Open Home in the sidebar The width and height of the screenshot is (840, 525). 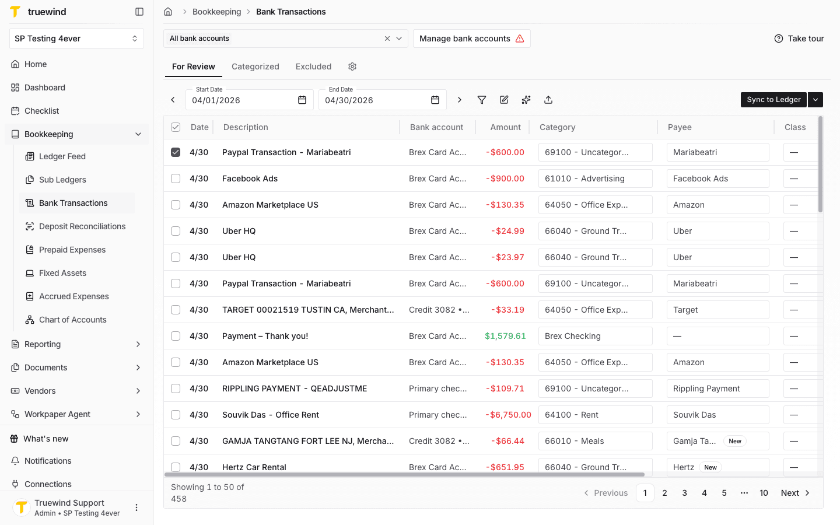[x=76, y=64]
